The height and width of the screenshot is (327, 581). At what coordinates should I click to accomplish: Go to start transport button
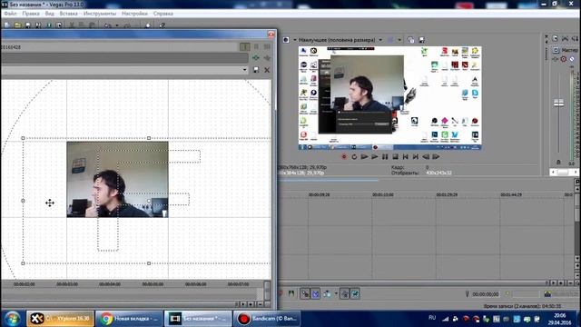pyautogui.click(x=406, y=157)
